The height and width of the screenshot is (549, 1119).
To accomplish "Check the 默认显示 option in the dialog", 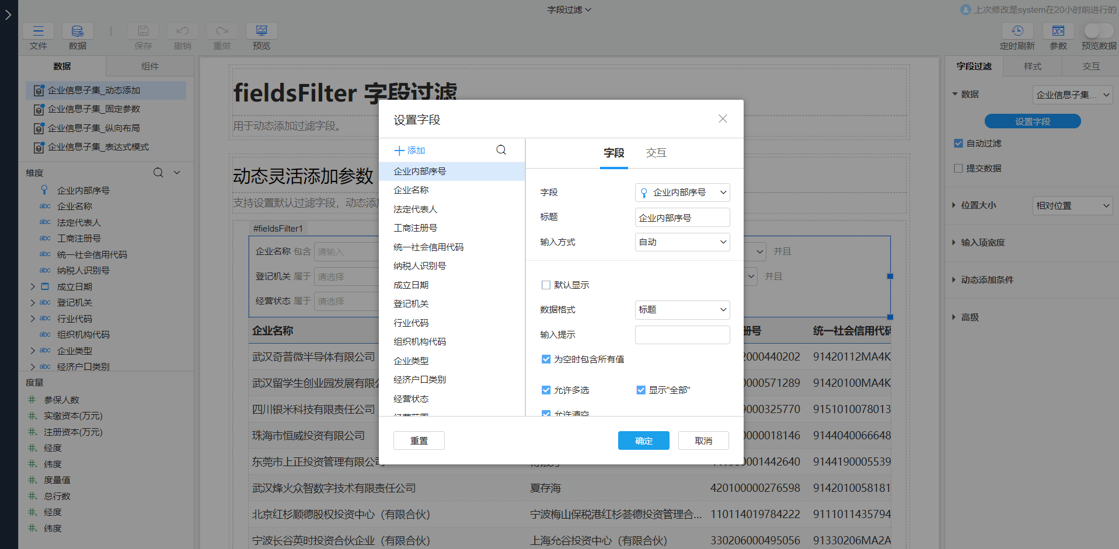I will (546, 285).
